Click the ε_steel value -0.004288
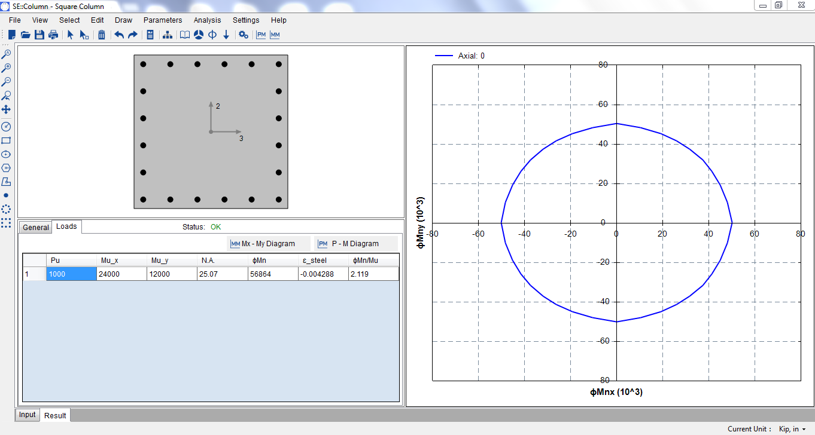The height and width of the screenshot is (435, 815). [323, 274]
